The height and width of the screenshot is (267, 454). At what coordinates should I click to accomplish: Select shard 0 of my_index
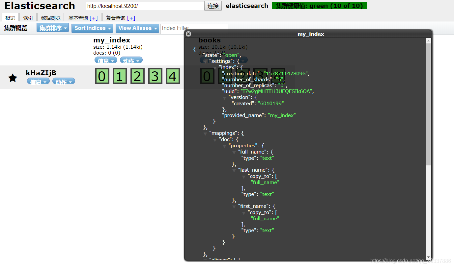(x=102, y=76)
